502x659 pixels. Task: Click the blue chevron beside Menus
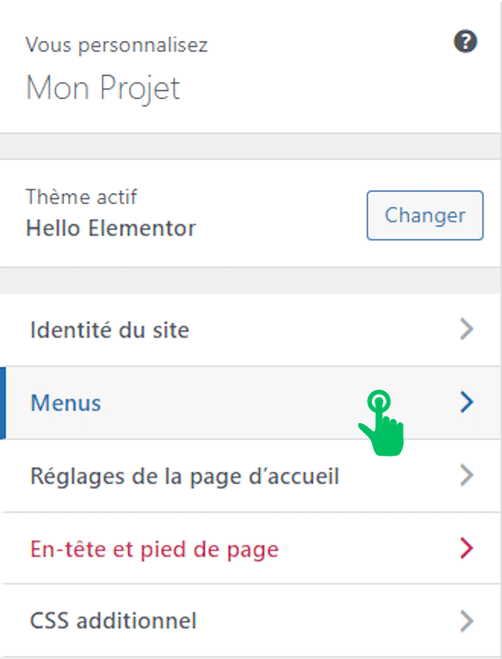pos(467,403)
